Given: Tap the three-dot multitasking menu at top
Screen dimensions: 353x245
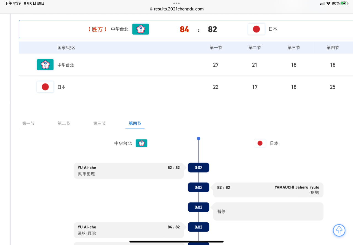Looking at the screenshot, I should pos(176,3).
